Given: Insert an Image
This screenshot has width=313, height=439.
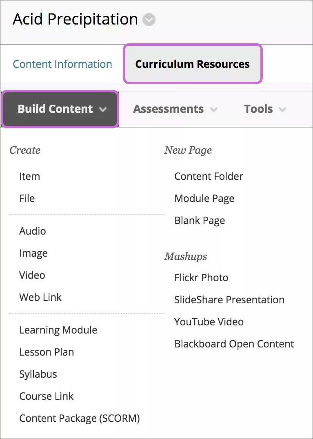Looking at the screenshot, I should (33, 253).
